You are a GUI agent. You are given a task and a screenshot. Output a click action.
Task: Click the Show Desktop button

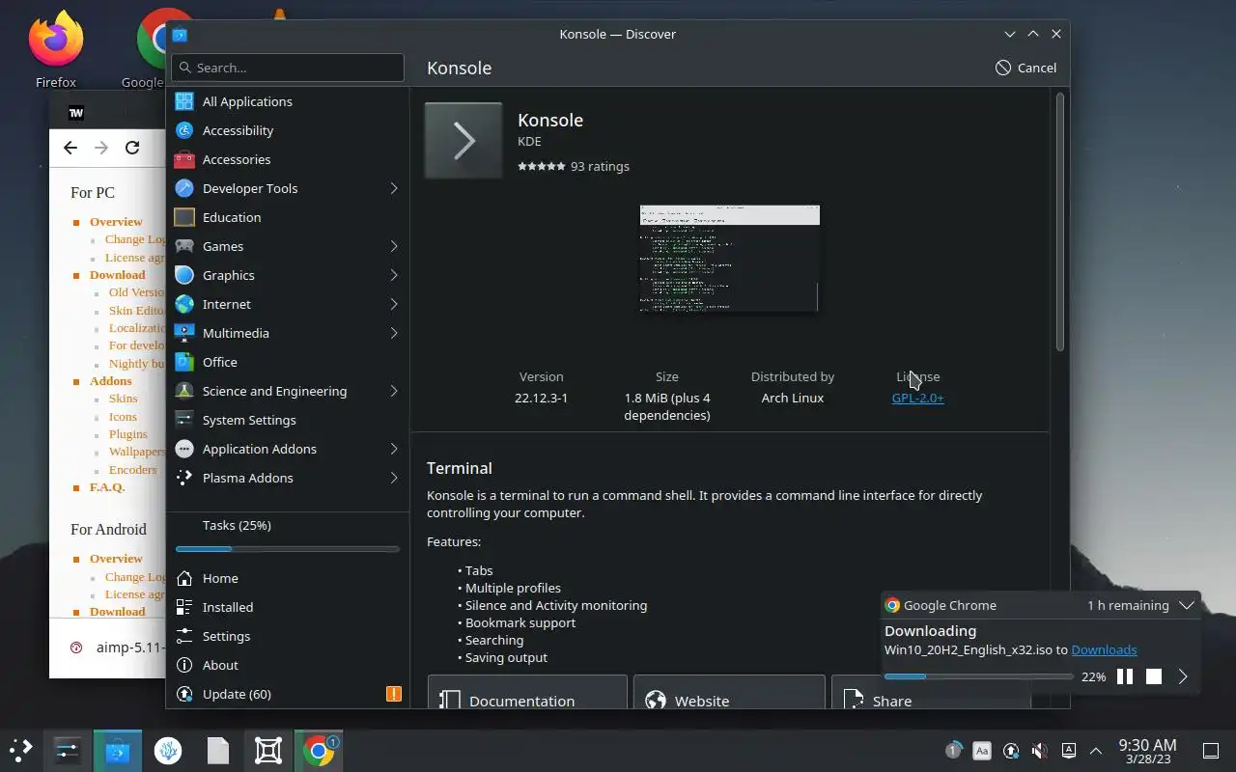click(1210, 750)
